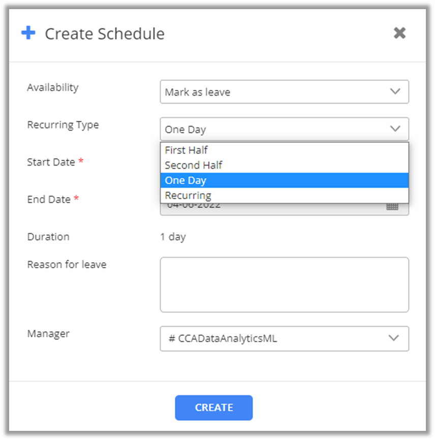Click into the Reason for leave text box

pos(284,285)
